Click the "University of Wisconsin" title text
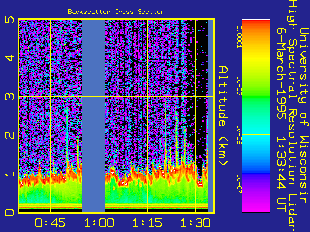 (304, 116)
